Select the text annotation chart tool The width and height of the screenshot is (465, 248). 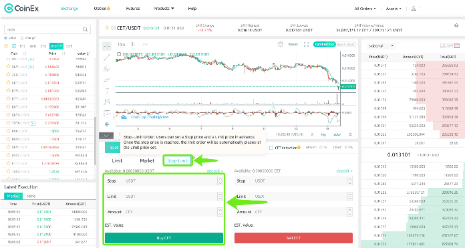point(107,91)
